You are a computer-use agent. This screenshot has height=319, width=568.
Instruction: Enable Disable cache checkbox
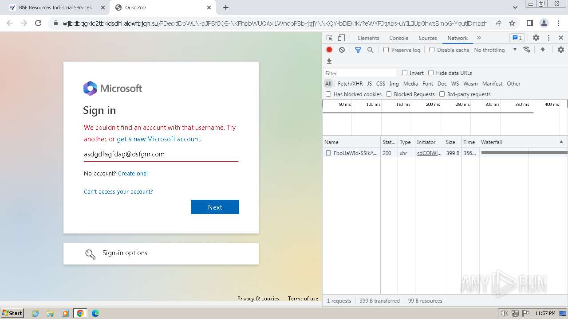coord(432,50)
